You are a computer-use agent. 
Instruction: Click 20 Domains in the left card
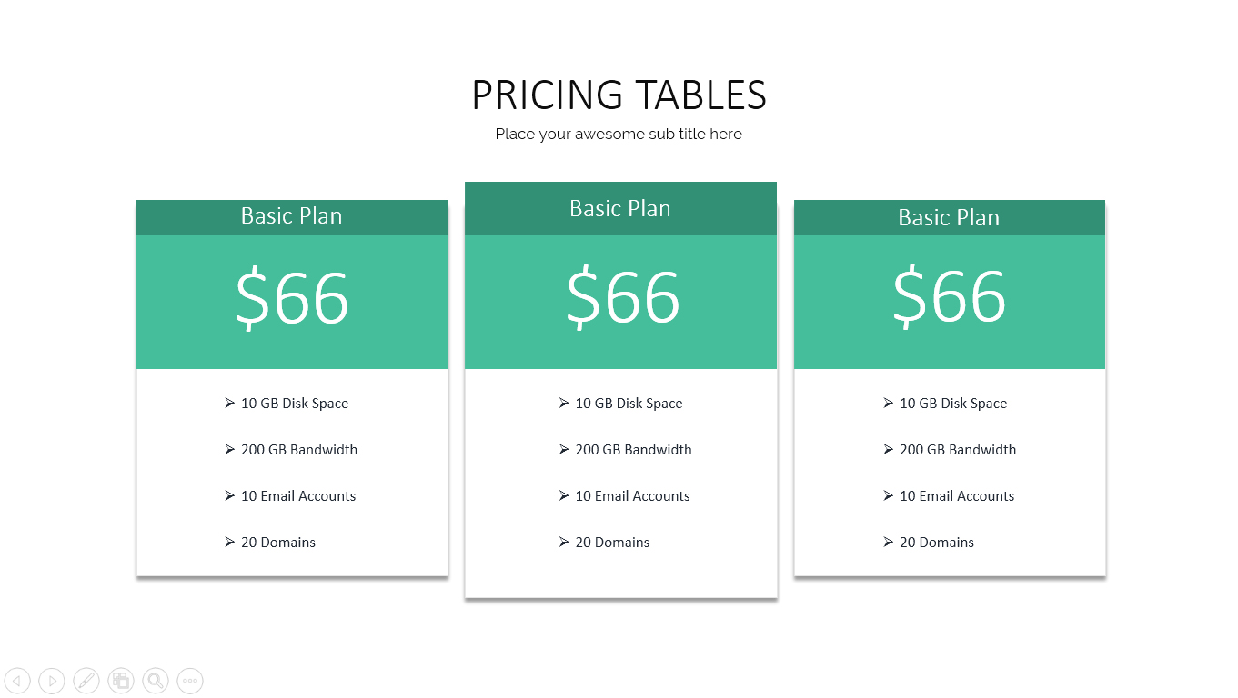pyautogui.click(x=277, y=543)
